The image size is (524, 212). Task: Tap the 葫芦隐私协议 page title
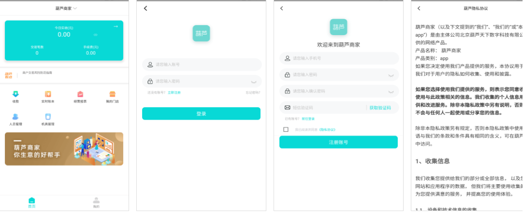(475, 8)
